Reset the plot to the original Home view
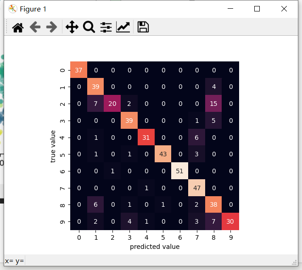 pyautogui.click(x=18, y=27)
